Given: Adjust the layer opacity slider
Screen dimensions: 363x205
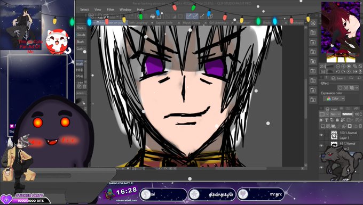Looking at the screenshot, I should (x=348, y=114).
